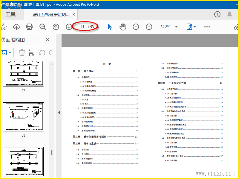The image size is (239, 179).
Task: Click the 第二章 设计依据及参考规范 entry
Action: tap(105, 137)
